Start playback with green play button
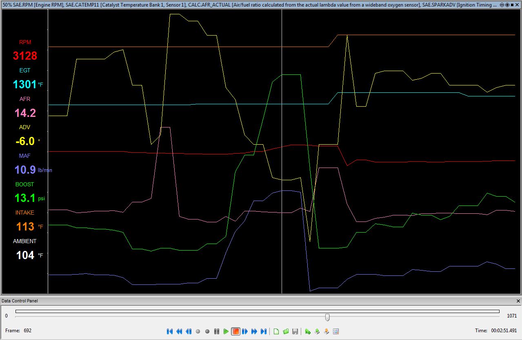This screenshot has width=522, height=340. (226, 331)
